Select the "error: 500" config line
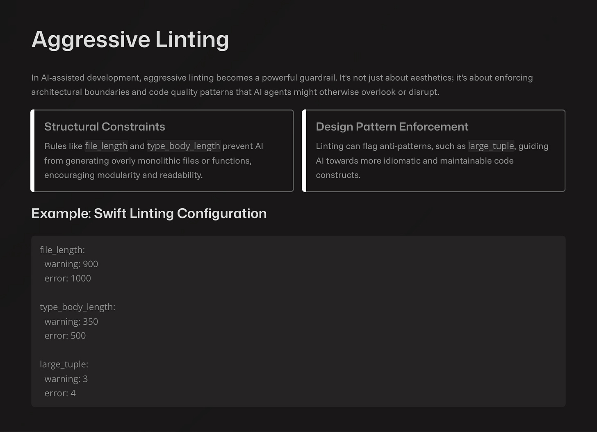 [x=65, y=336]
